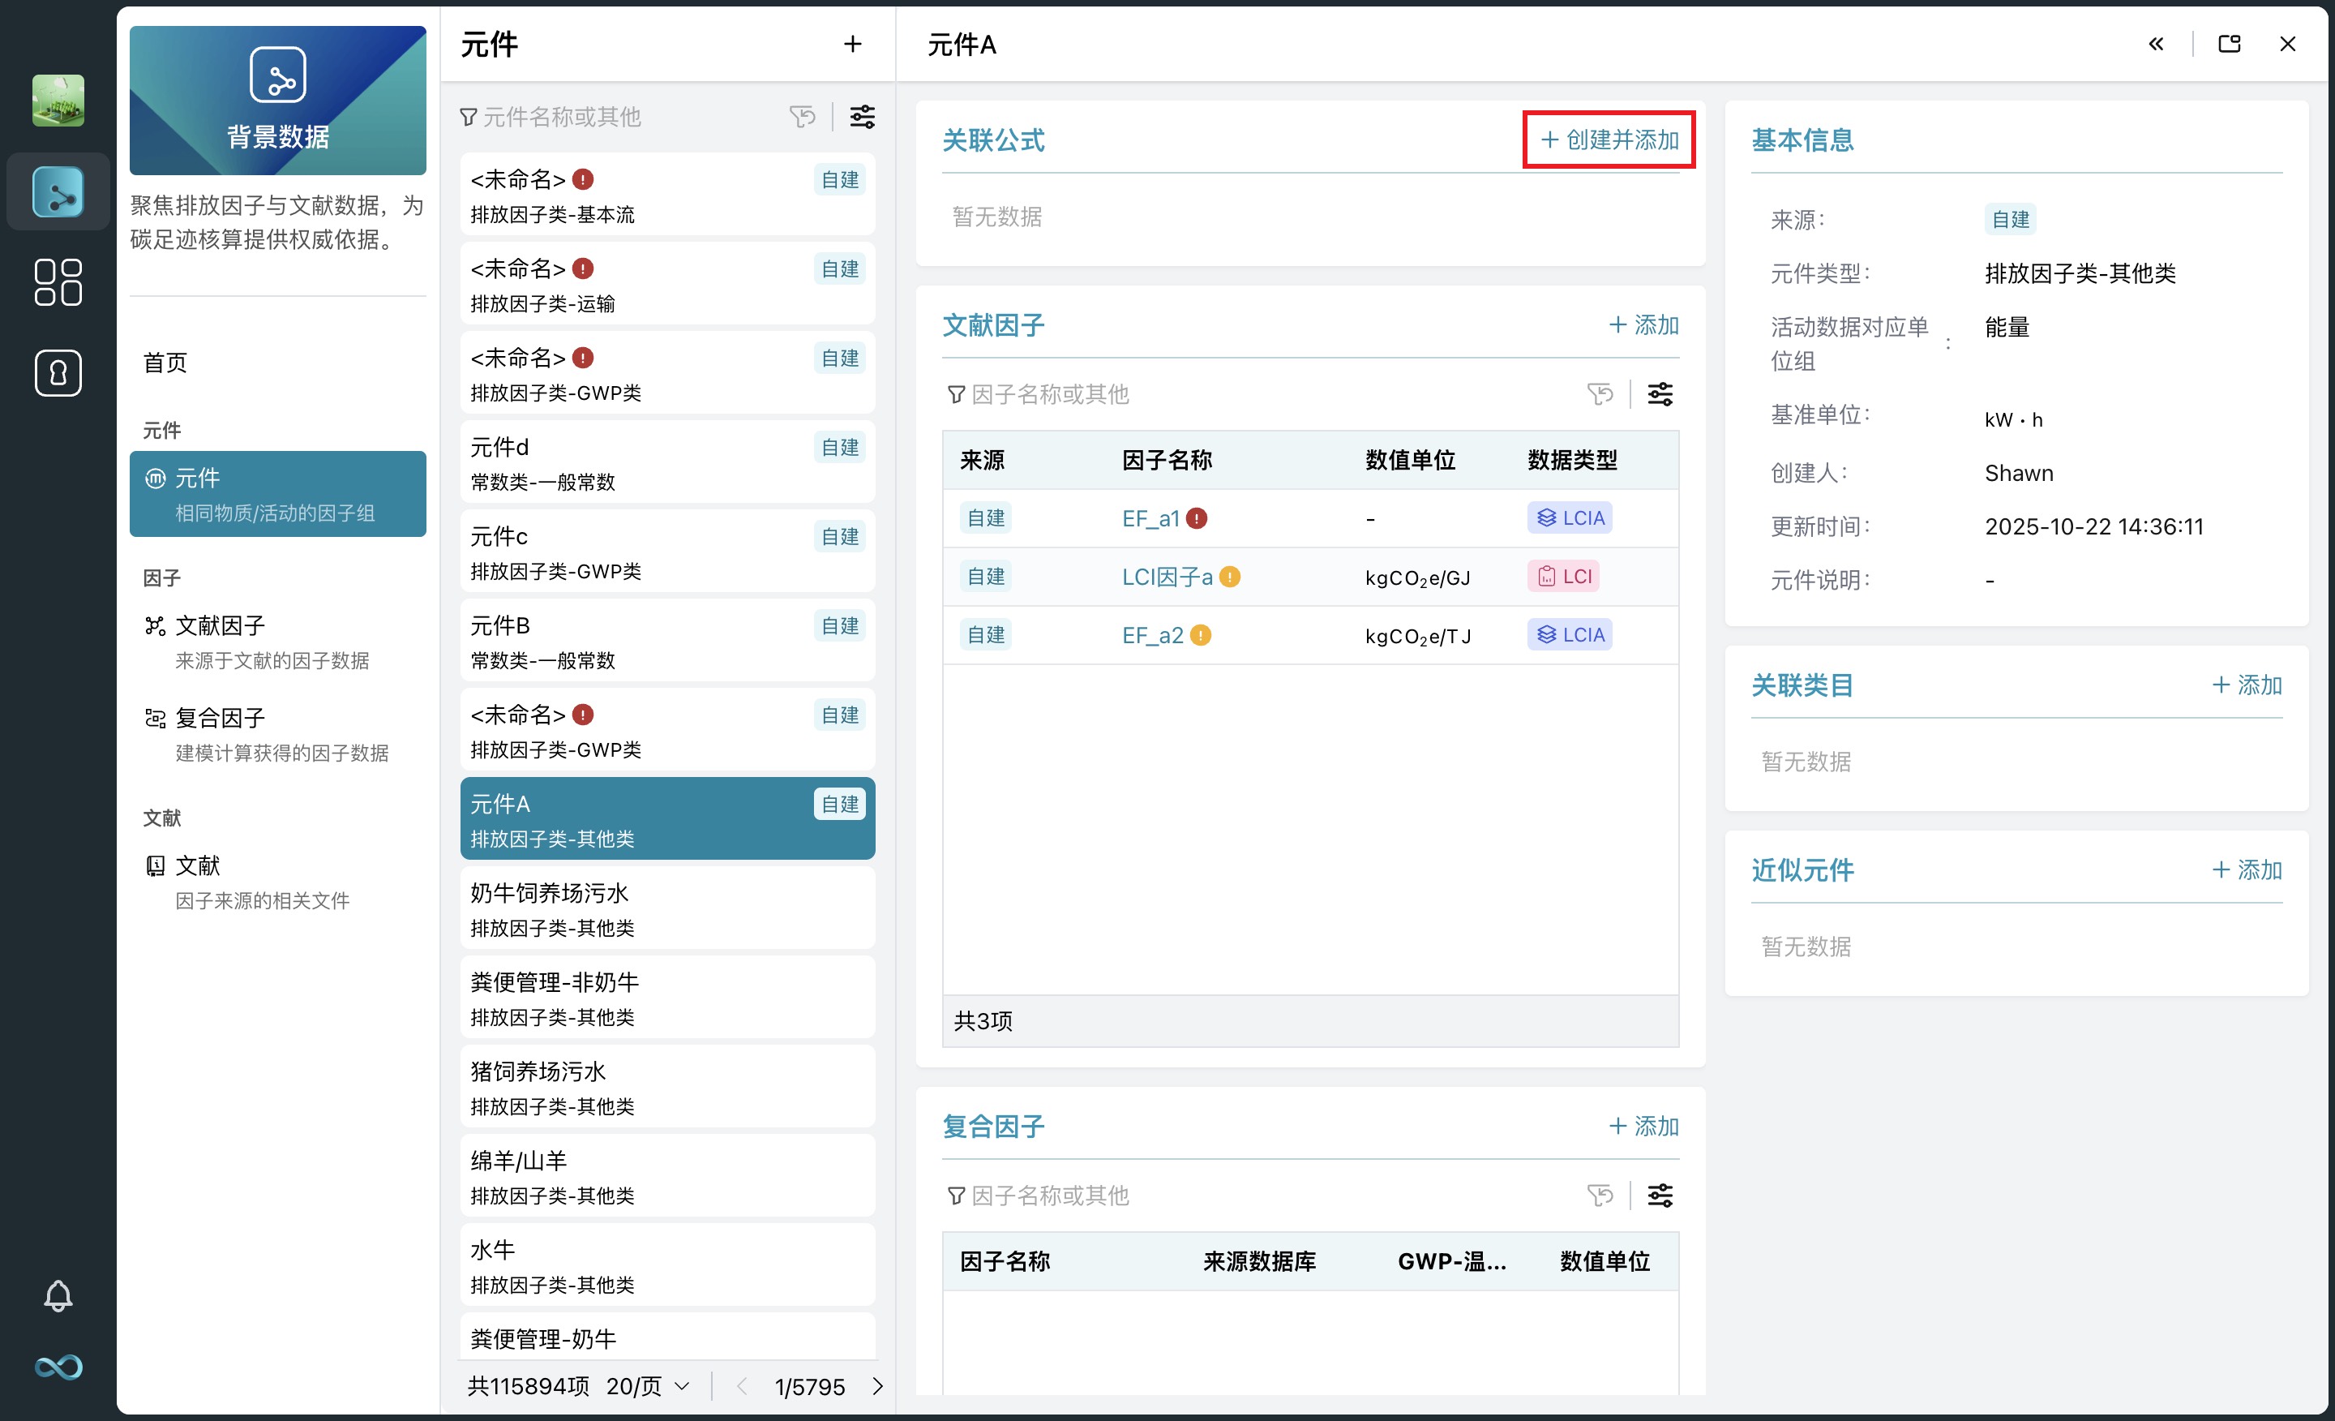This screenshot has height=1421, width=2335.
Task: Open 元件A in a new window icon
Action: [x=2228, y=44]
